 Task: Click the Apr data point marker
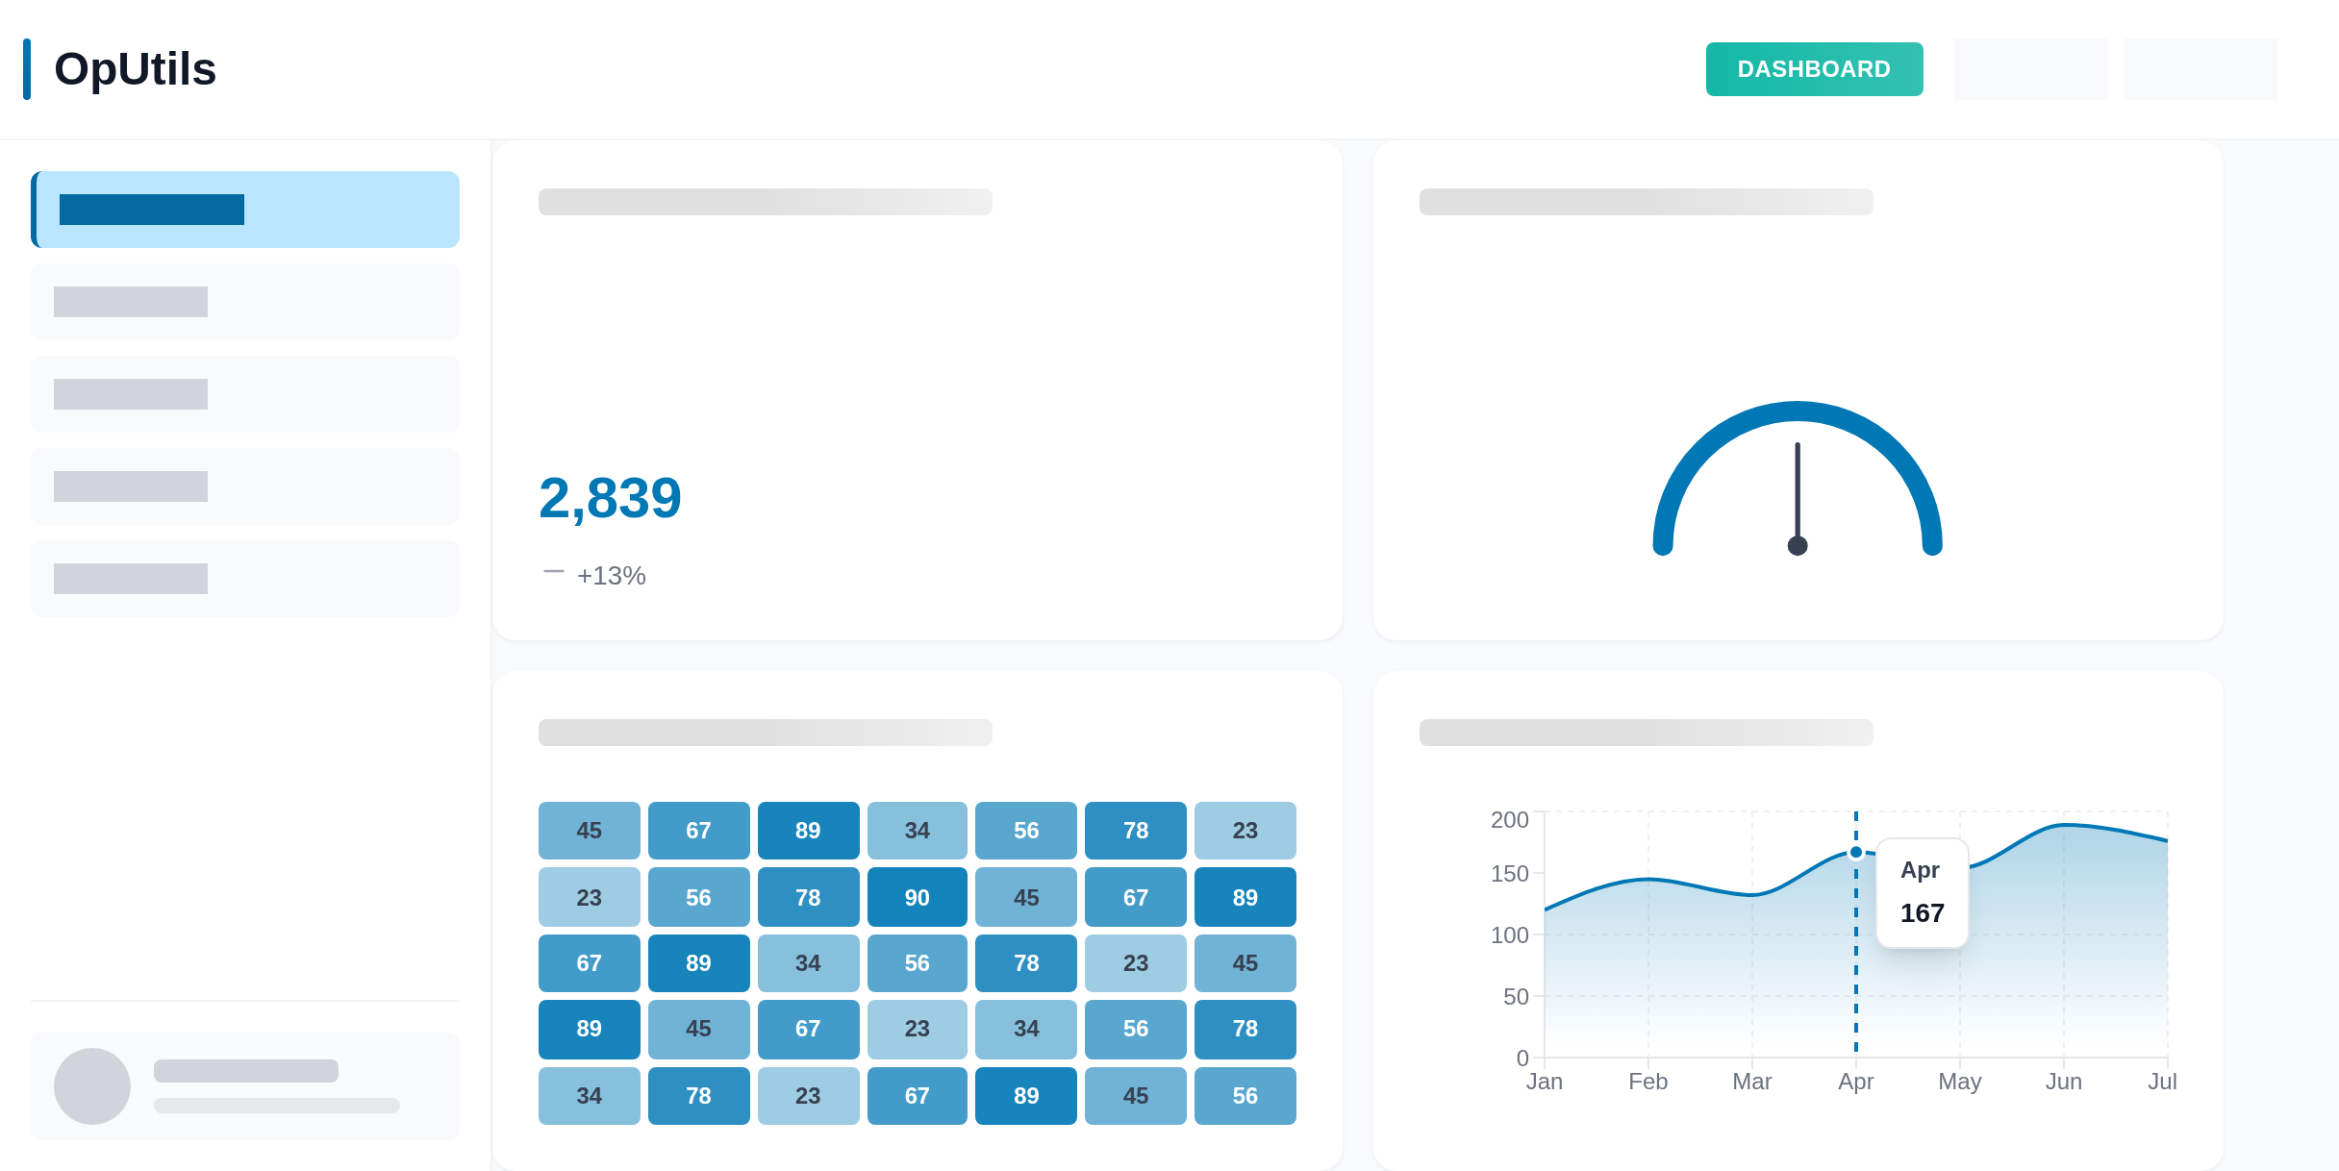click(1856, 853)
